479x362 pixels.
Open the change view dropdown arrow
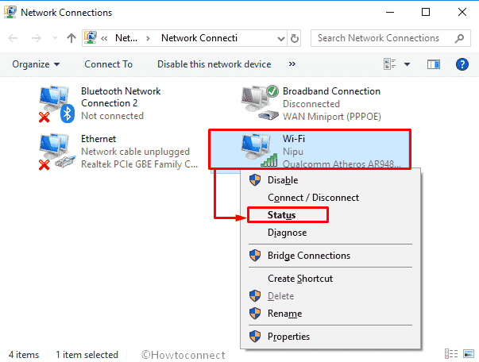(407, 64)
